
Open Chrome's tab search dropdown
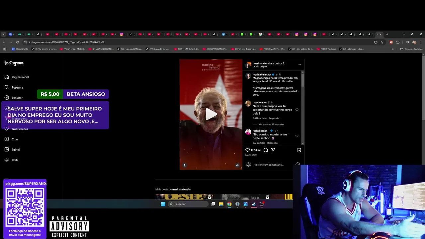coord(4,34)
